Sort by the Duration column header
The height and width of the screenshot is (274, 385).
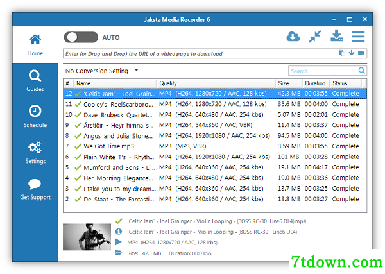[316, 83]
